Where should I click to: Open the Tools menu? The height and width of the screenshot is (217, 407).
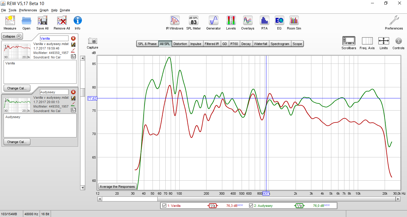point(13,10)
